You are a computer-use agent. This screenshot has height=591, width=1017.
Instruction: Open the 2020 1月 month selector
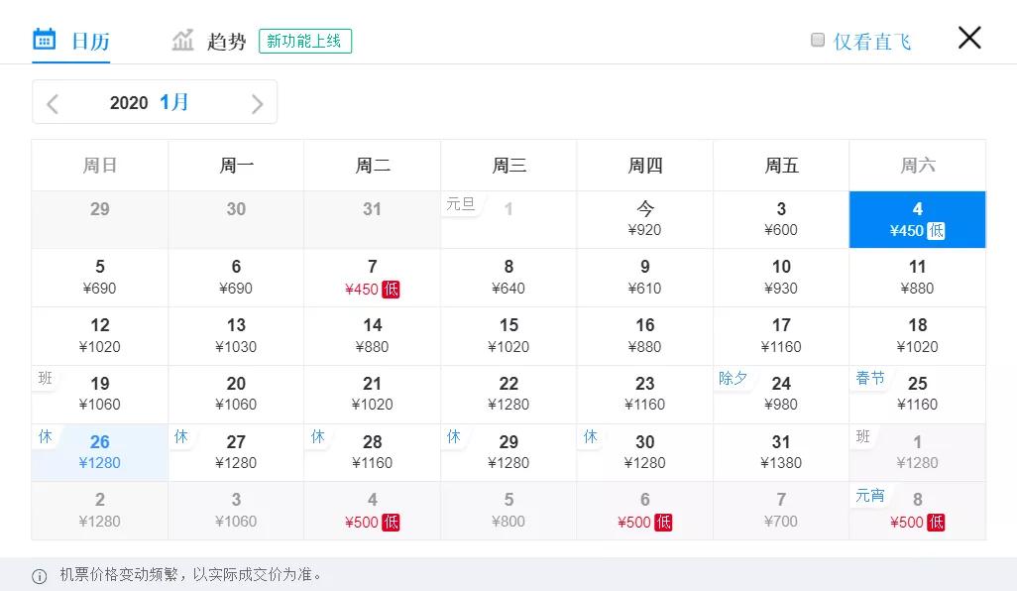pos(150,102)
